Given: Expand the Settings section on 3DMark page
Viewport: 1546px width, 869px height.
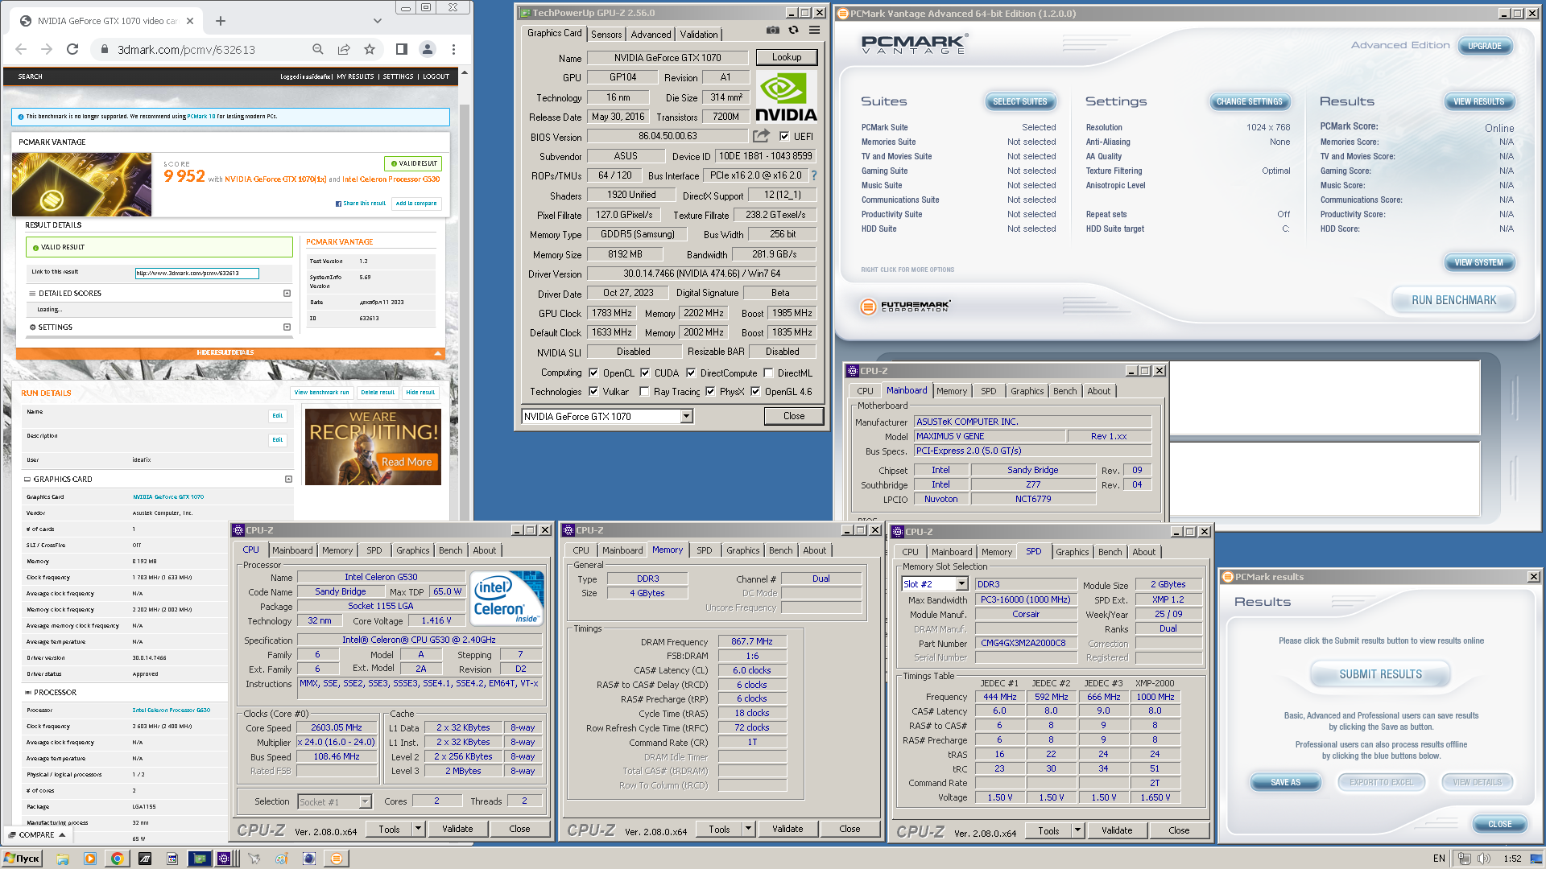Looking at the screenshot, I should pyautogui.click(x=287, y=327).
